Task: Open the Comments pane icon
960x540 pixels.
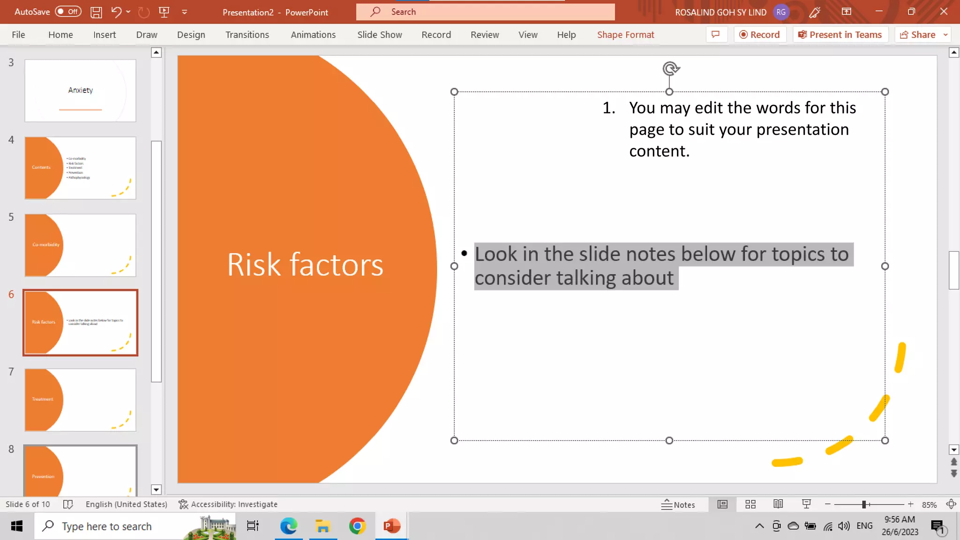Action: coord(715,35)
